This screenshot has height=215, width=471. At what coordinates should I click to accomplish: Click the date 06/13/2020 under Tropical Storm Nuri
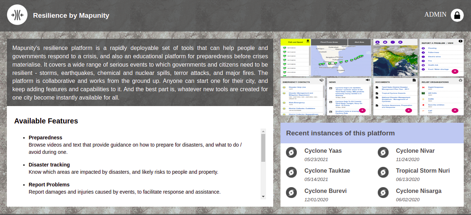(407, 179)
